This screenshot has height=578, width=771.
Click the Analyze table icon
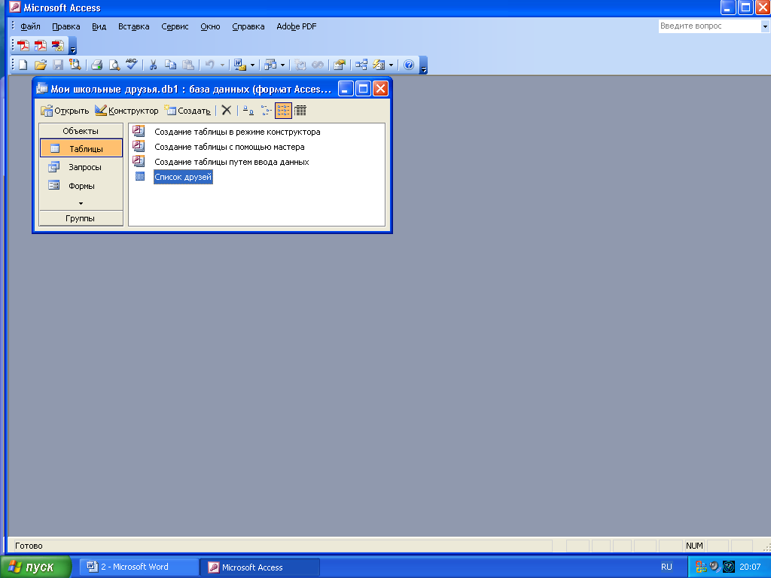tap(270, 65)
